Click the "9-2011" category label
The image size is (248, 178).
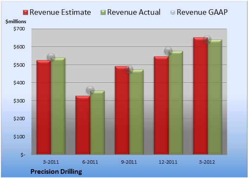click(x=129, y=162)
